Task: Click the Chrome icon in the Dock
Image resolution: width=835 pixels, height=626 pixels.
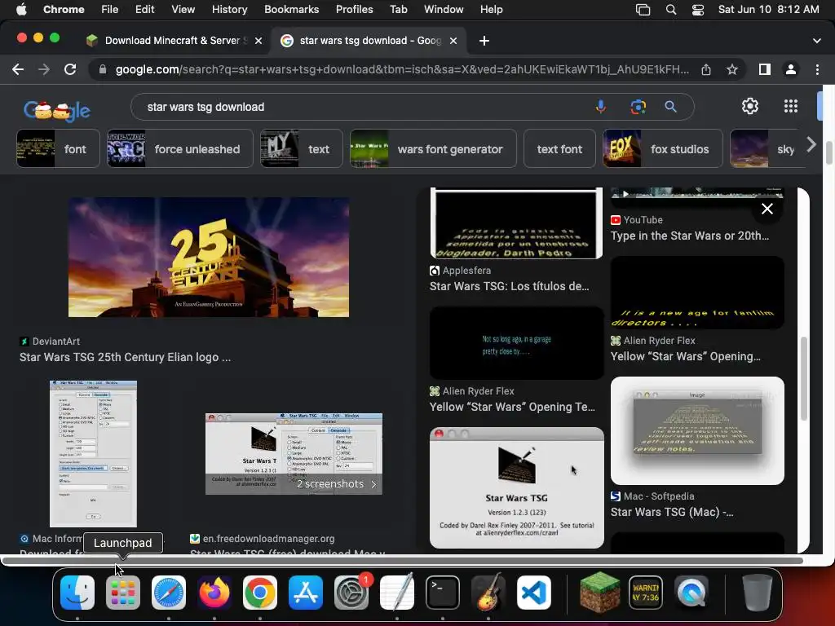Action: pos(260,593)
